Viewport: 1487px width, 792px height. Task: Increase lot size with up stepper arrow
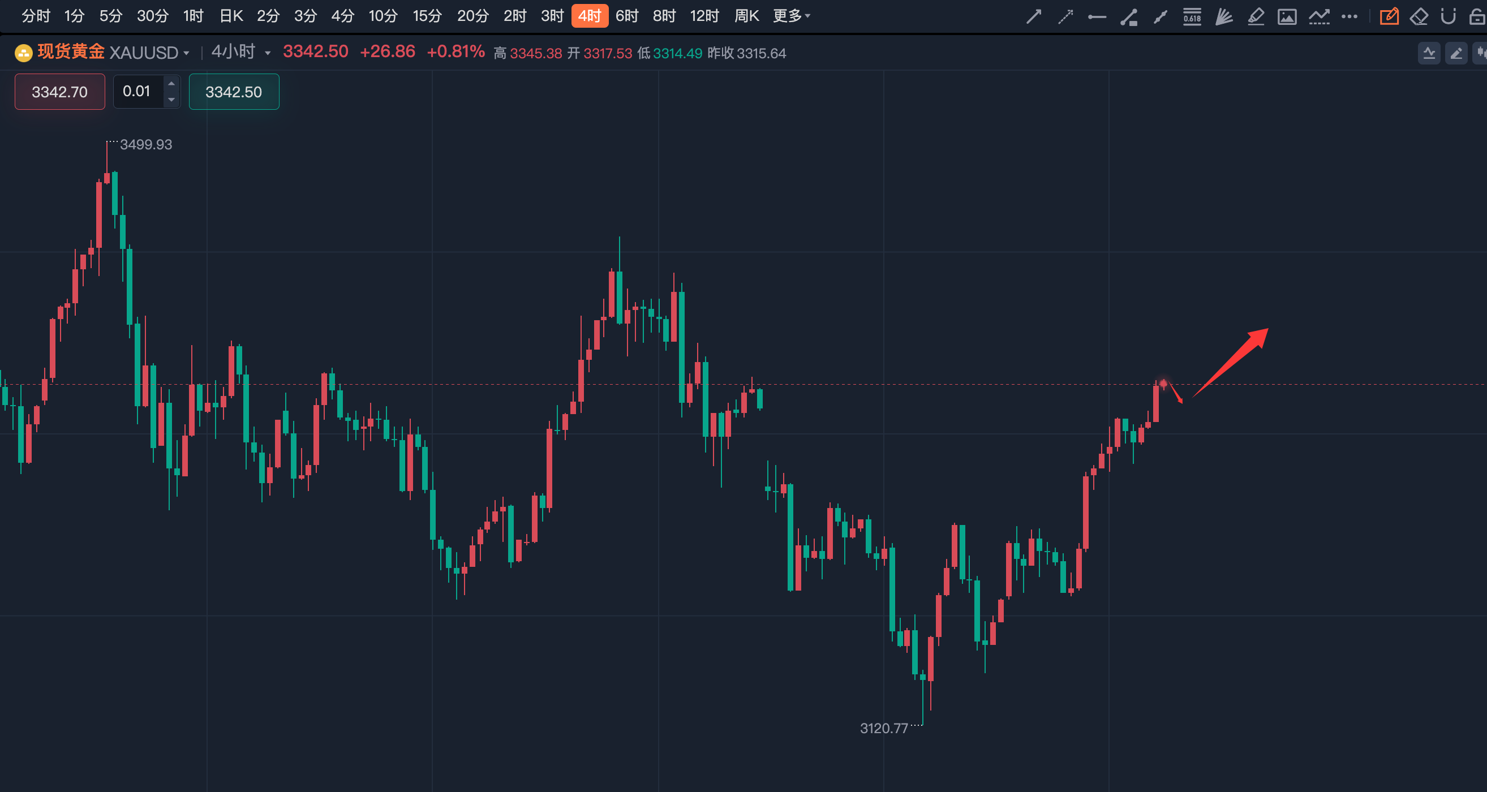[171, 84]
